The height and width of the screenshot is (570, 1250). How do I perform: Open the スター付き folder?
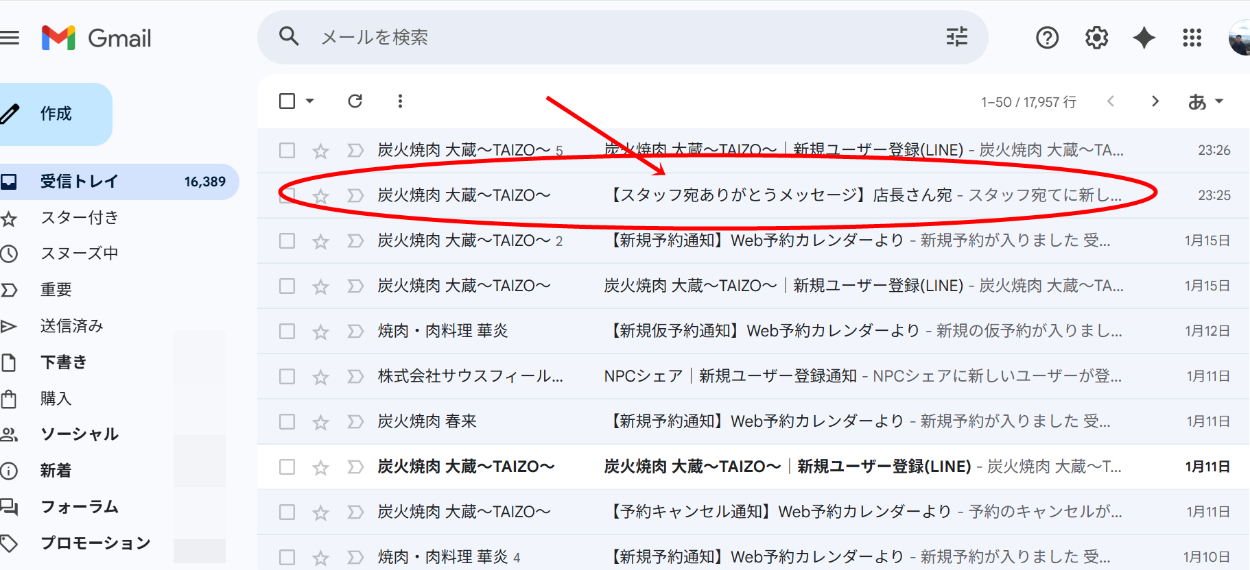[x=79, y=218]
